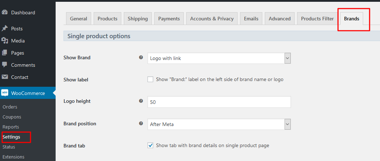
Task: Click the Media library icon
Action: point(5,41)
